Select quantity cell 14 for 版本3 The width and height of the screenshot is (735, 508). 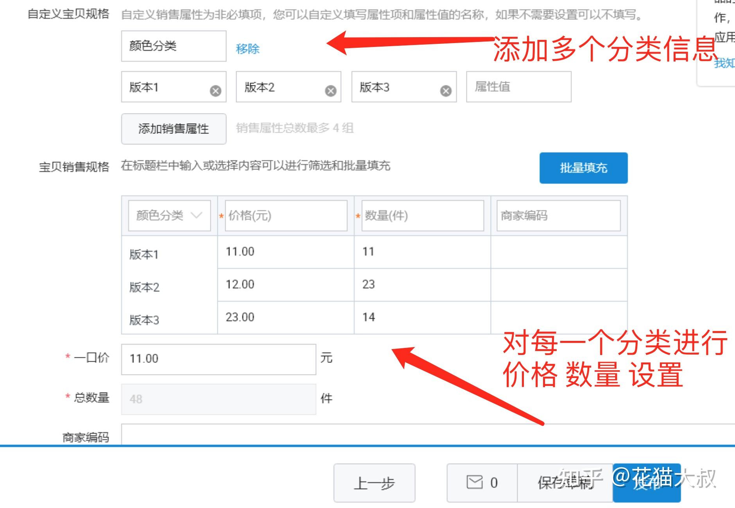(422, 317)
